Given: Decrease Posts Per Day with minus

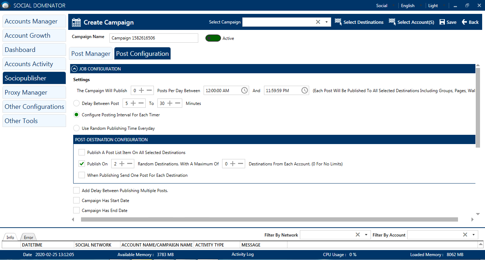Looking at the screenshot, I should click(150, 91).
